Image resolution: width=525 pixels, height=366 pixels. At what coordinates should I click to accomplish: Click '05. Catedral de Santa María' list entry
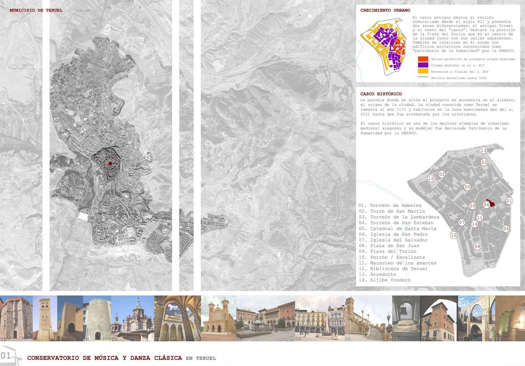[397, 228]
